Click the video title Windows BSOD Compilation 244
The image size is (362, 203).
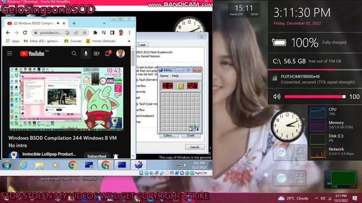tap(63, 142)
